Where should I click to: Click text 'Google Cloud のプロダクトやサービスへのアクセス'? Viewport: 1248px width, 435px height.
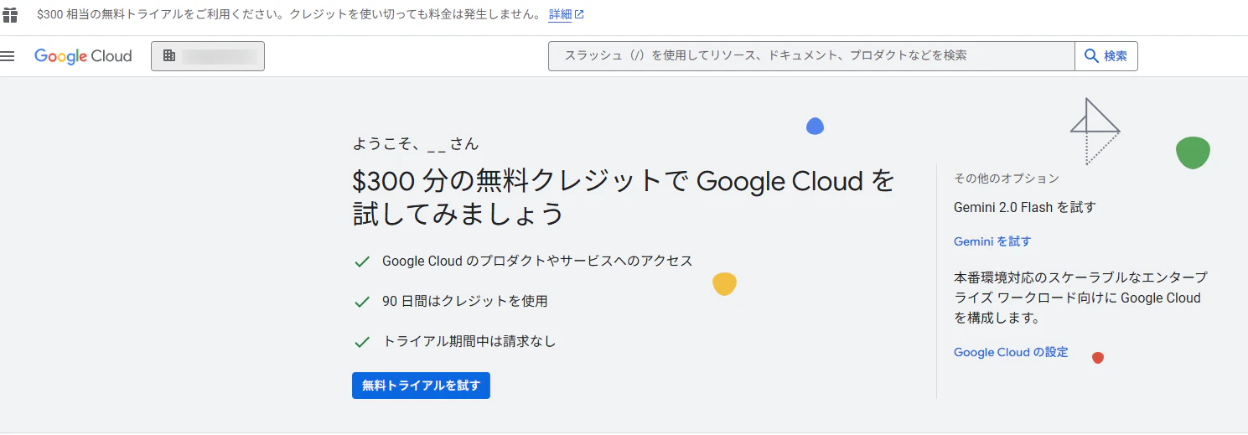coord(537,261)
